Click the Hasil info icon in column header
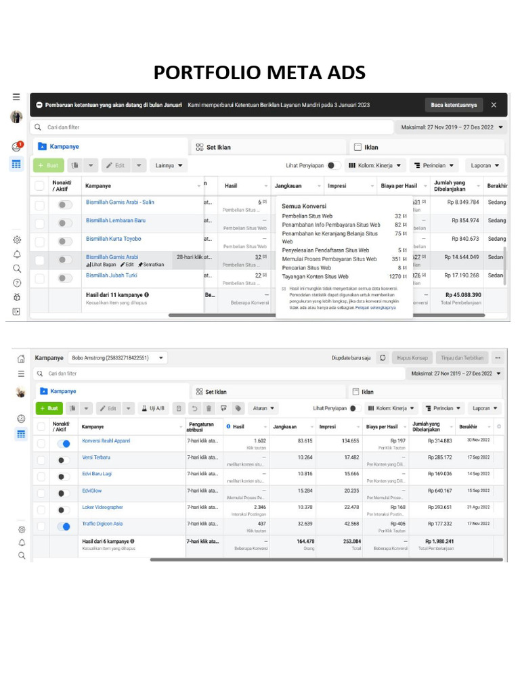The image size is (520, 693). pos(229,426)
